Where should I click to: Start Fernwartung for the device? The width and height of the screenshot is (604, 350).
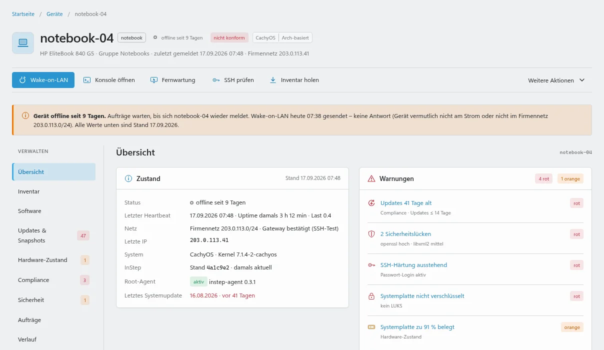click(173, 80)
